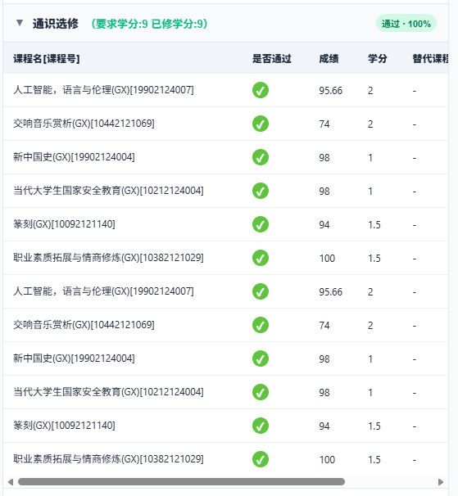Click grade 100 in first 职业素质拓展 row
The image size is (458, 496).
point(327,259)
